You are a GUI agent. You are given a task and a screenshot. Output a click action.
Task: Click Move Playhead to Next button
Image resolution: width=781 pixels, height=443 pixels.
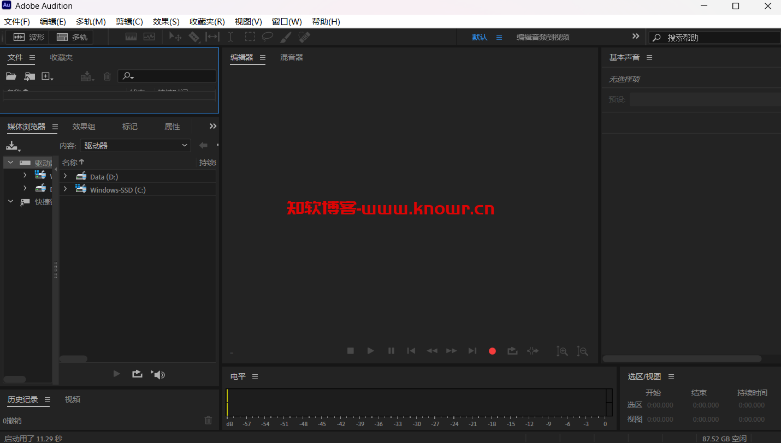point(472,351)
